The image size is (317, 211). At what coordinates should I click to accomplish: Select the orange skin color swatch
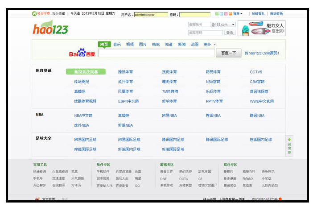coord(230,13)
